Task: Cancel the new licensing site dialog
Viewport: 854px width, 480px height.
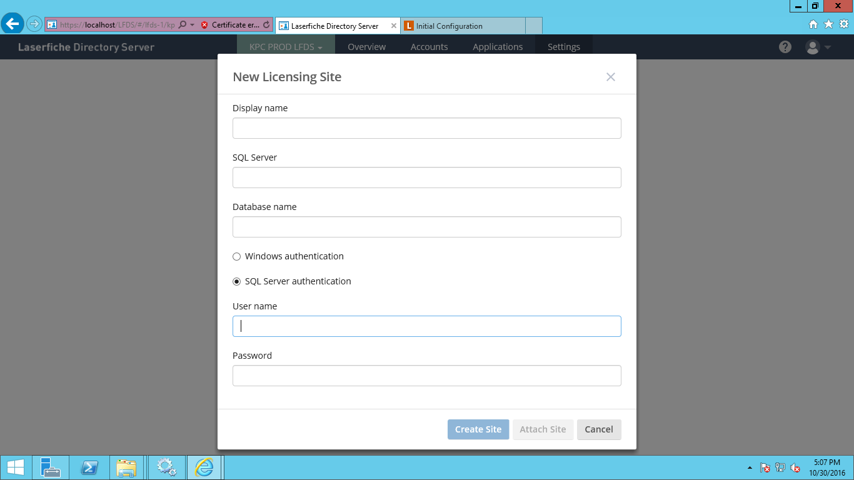Action: (x=599, y=429)
